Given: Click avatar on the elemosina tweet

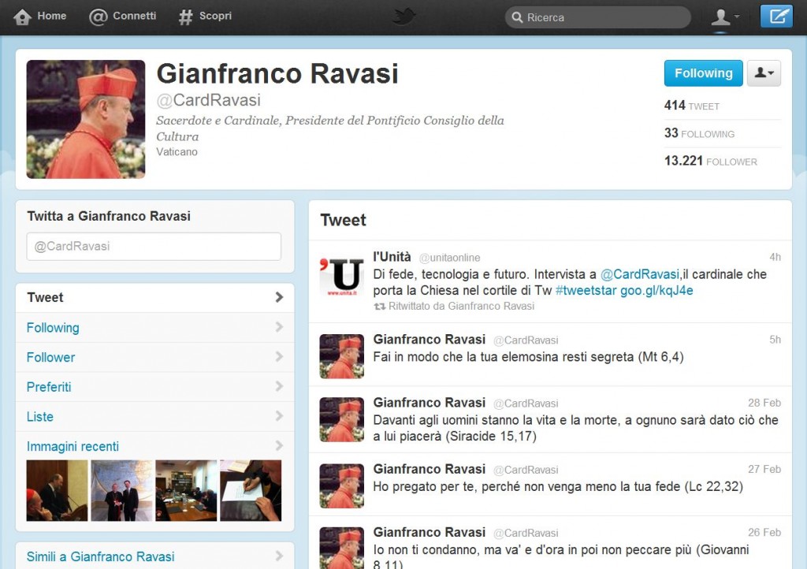Looking at the screenshot, I should click(x=342, y=356).
